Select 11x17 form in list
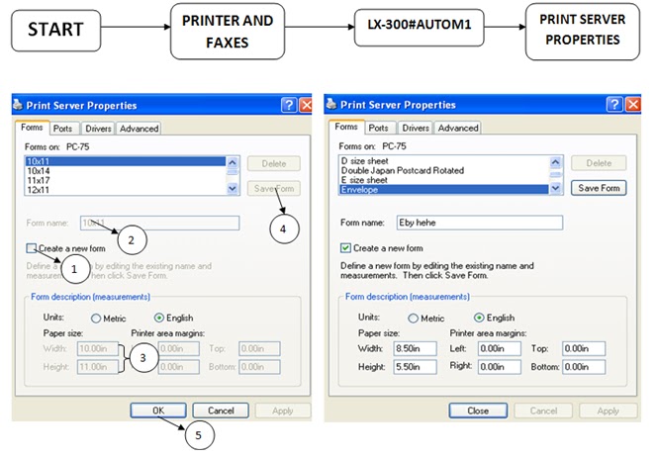657x458 pixels. coord(126,181)
